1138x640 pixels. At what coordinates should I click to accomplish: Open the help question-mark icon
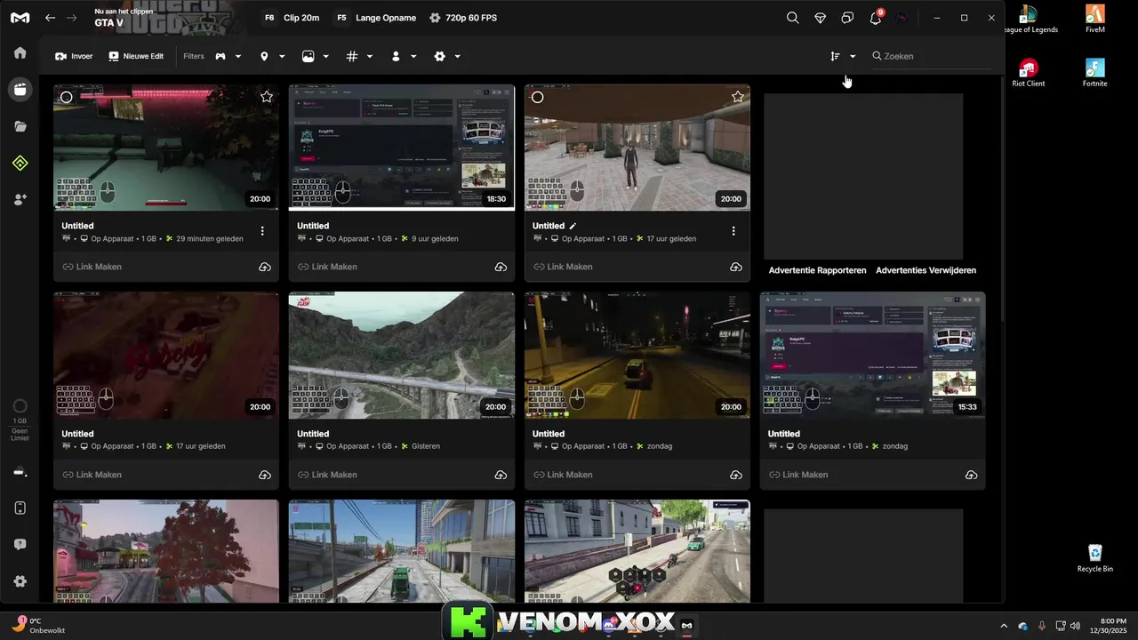click(20, 545)
